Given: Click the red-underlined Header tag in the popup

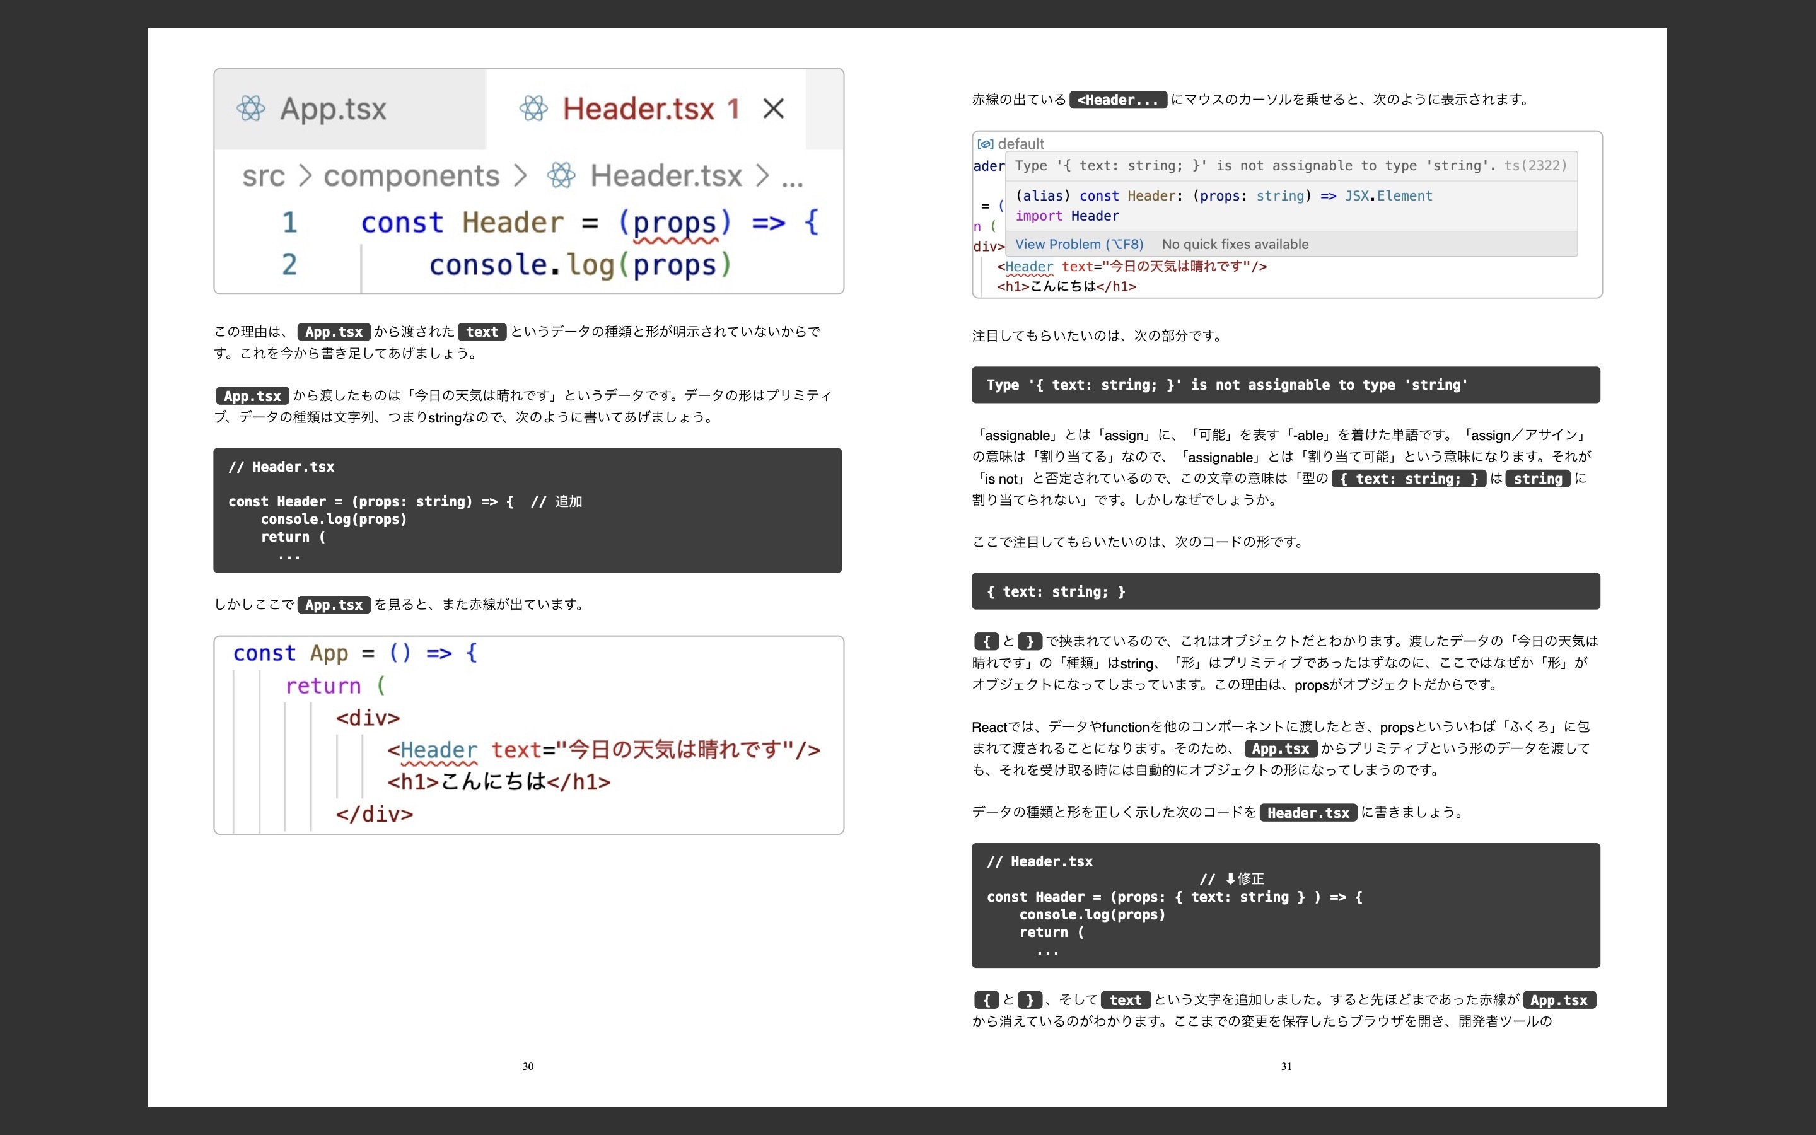Looking at the screenshot, I should 1027,267.
